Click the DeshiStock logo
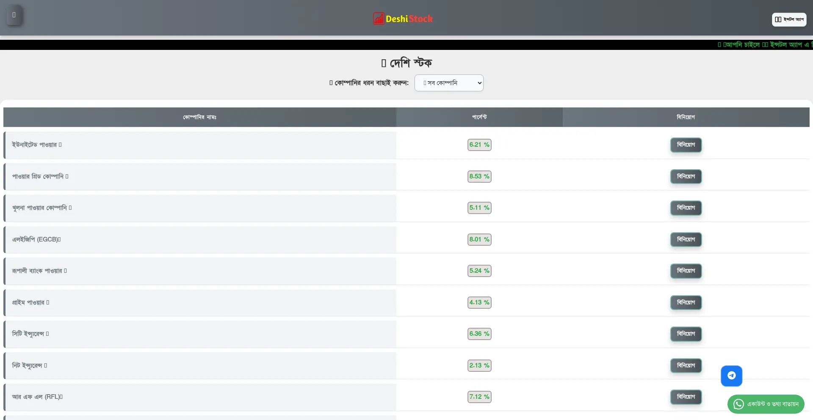 403,19
